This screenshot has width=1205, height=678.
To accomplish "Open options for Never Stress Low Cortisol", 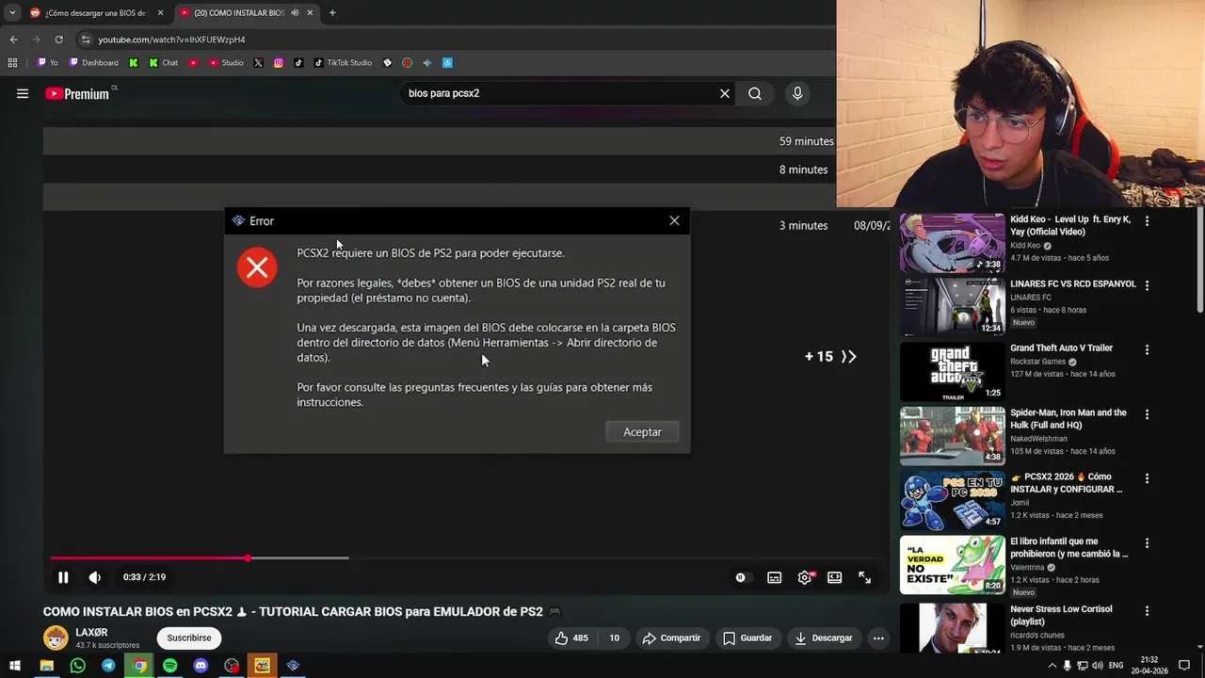I will click(1147, 611).
